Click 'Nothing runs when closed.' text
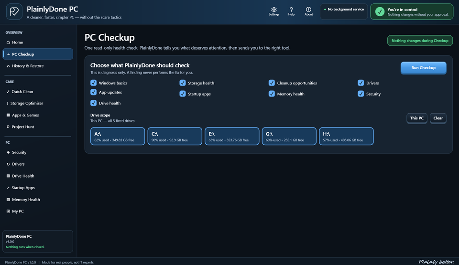459x265 pixels. coord(25,247)
